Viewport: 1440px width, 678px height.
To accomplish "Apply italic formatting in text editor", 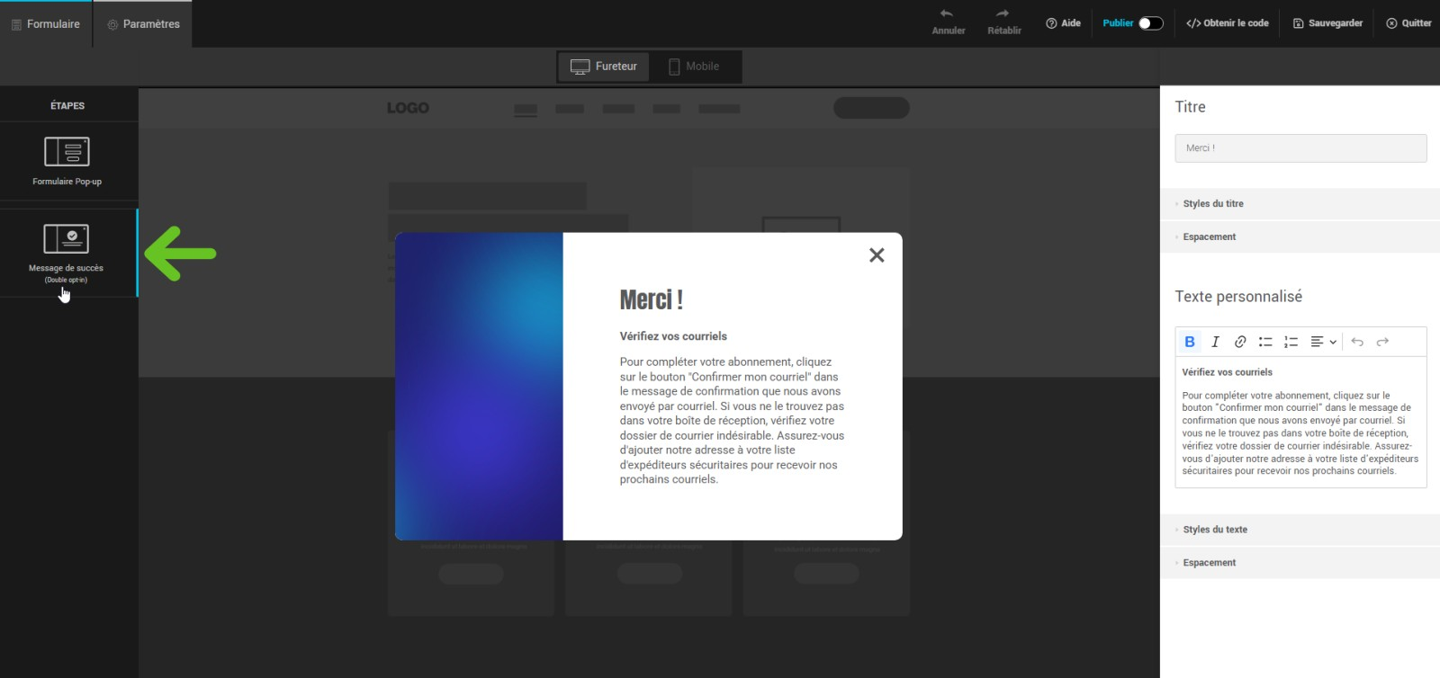I will [x=1215, y=342].
